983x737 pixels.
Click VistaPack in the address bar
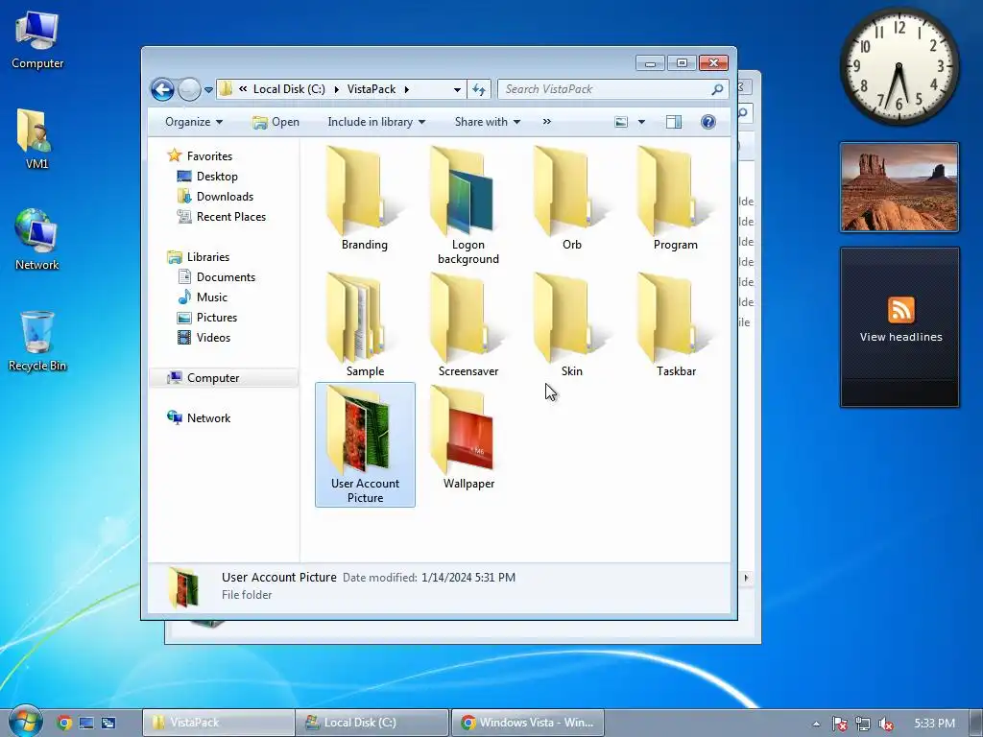click(372, 89)
